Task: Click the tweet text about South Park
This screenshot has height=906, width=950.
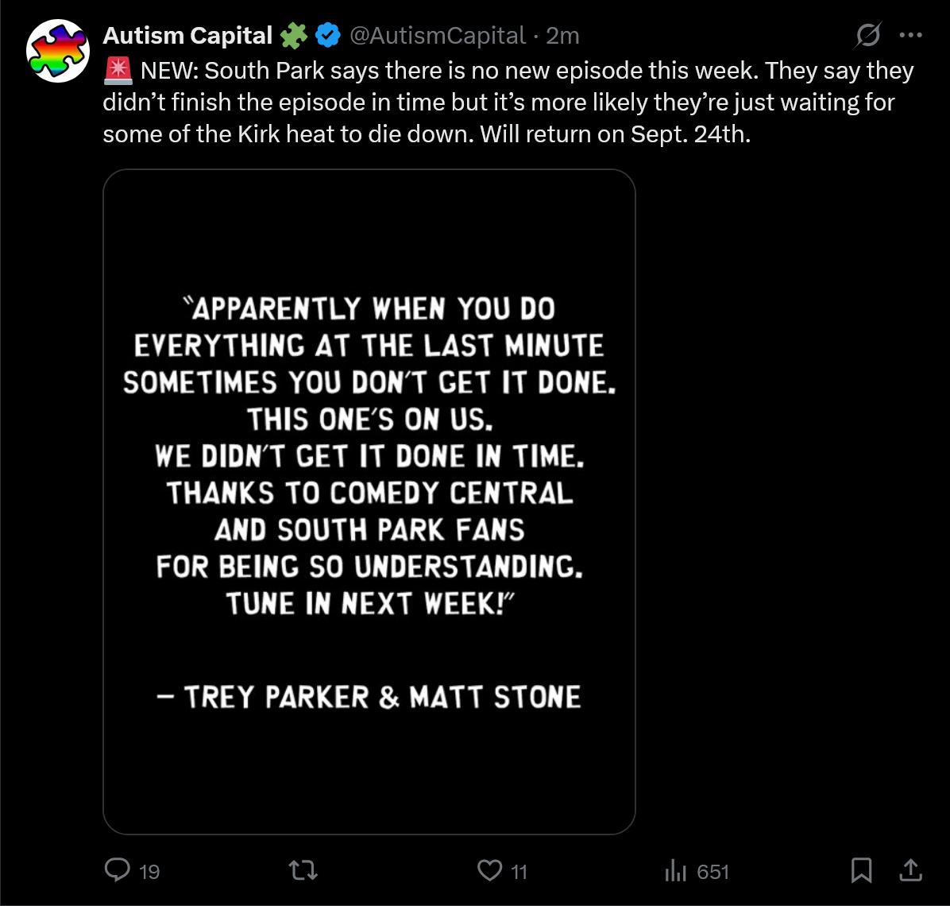Action: 508,103
